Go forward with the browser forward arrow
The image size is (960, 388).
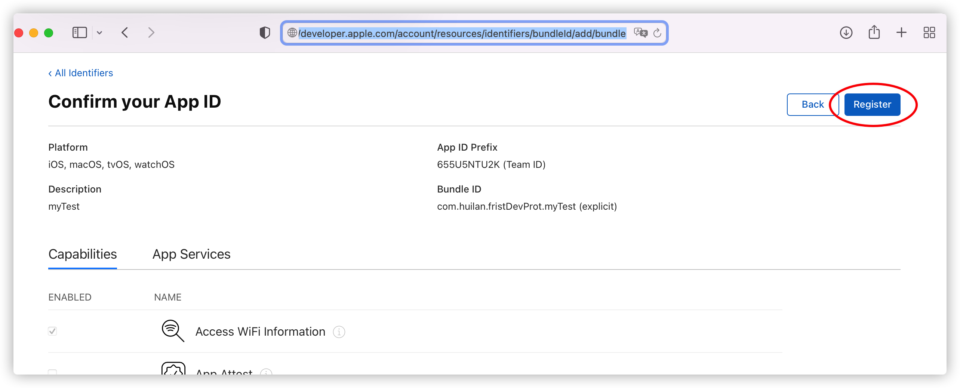click(151, 33)
